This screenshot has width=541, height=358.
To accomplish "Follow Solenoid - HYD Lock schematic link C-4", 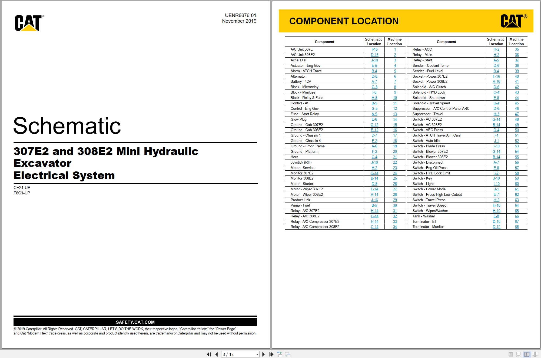I will tap(496, 92).
